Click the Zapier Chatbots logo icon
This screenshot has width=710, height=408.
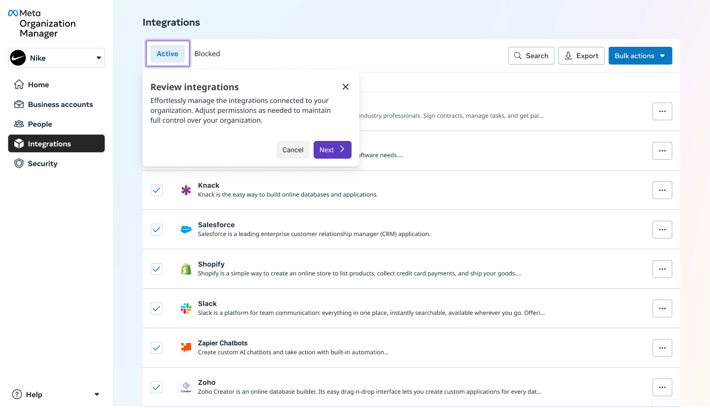(x=186, y=348)
